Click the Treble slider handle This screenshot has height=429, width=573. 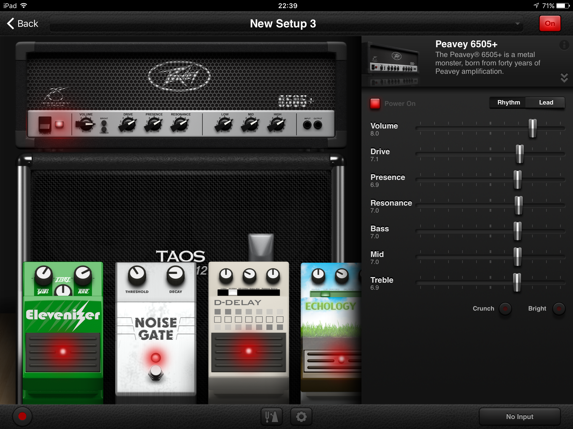point(517,282)
